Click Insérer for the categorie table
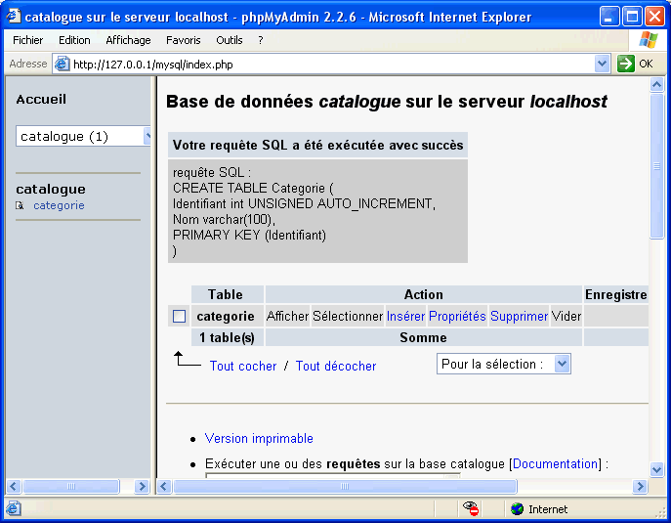 click(405, 316)
